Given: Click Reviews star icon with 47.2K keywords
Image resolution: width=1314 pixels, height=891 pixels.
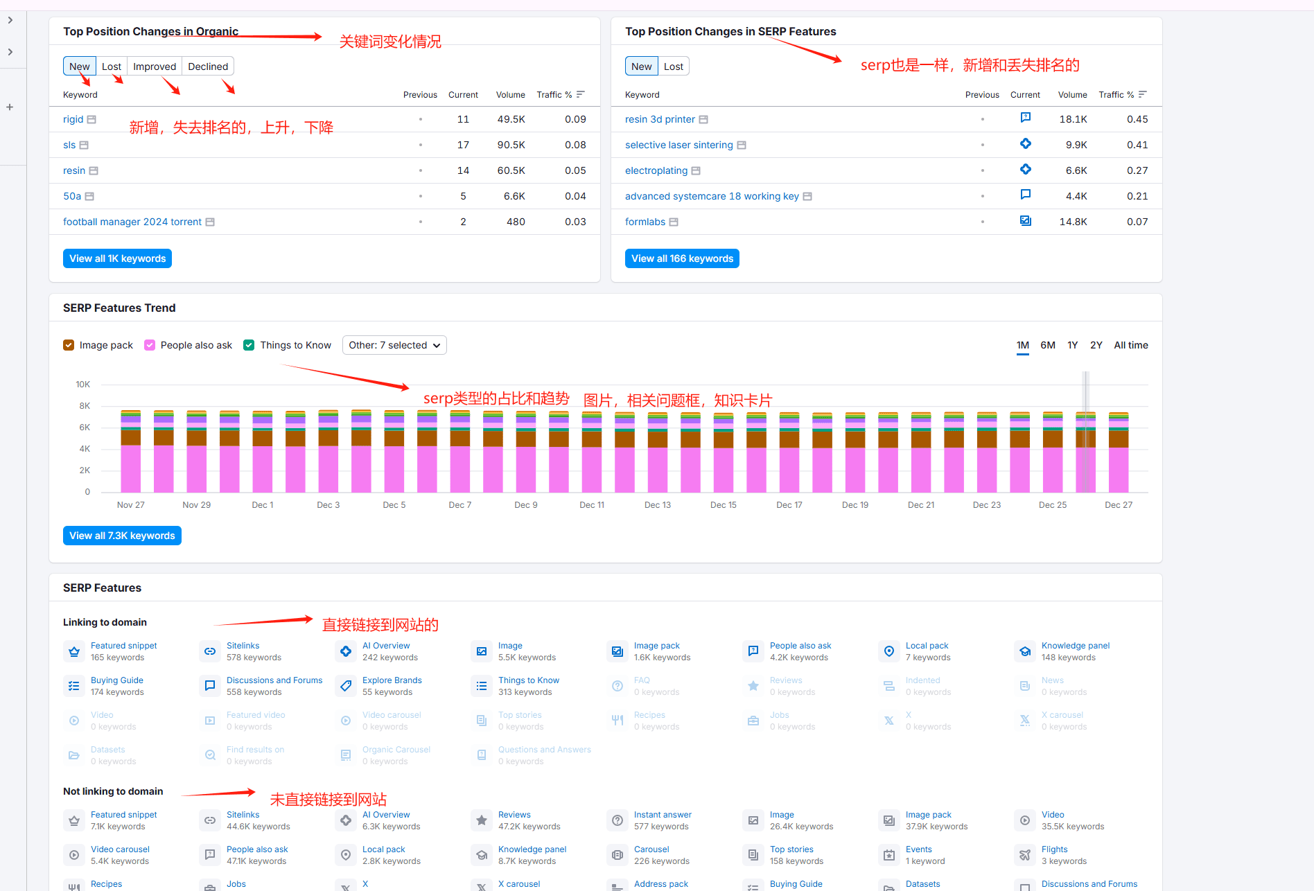Looking at the screenshot, I should [x=482, y=820].
